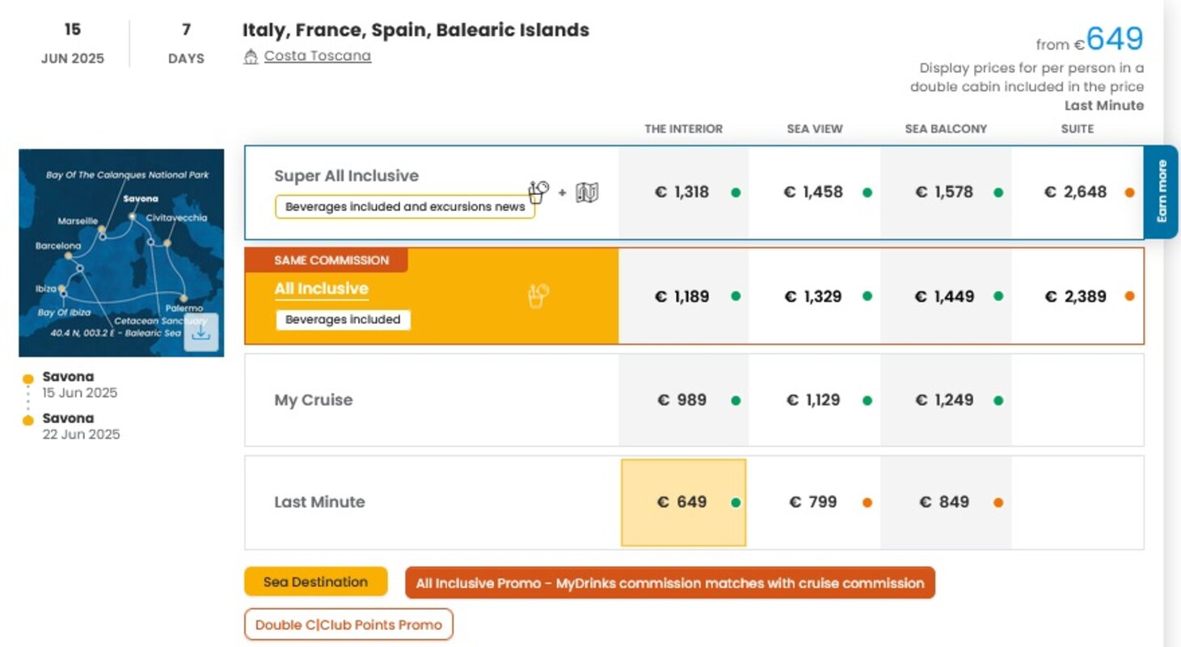
Task: Download the itinerary map image
Action: pos(200,332)
